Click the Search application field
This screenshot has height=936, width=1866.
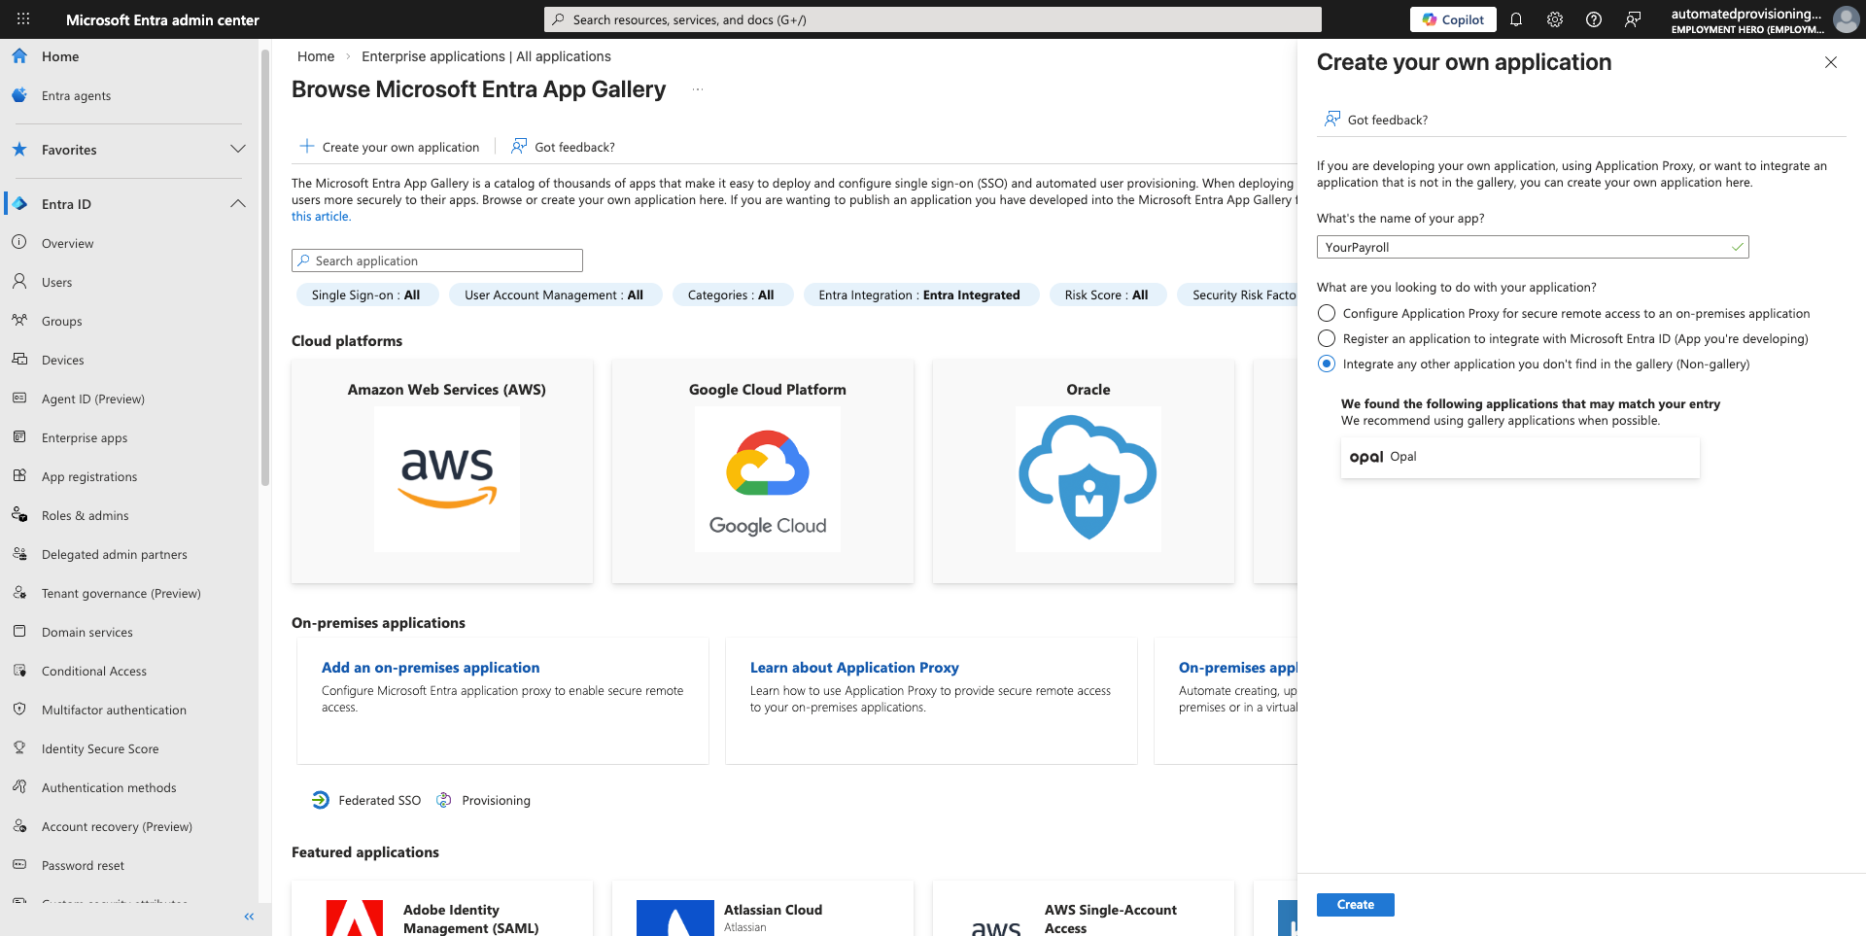click(437, 260)
